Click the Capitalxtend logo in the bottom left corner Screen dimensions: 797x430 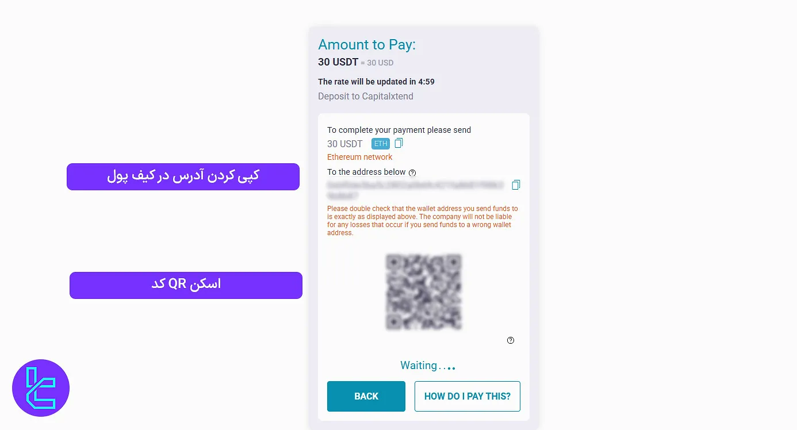(40, 387)
